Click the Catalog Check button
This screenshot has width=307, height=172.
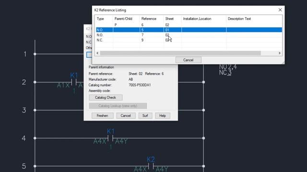[106, 97]
